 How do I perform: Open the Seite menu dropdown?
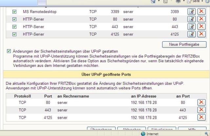(202, 1)
